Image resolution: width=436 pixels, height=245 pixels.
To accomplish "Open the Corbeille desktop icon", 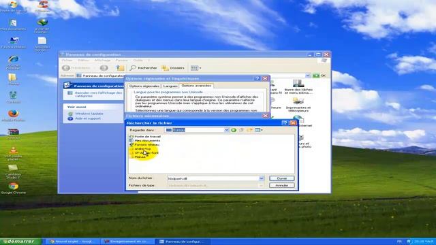I will tap(14, 97).
